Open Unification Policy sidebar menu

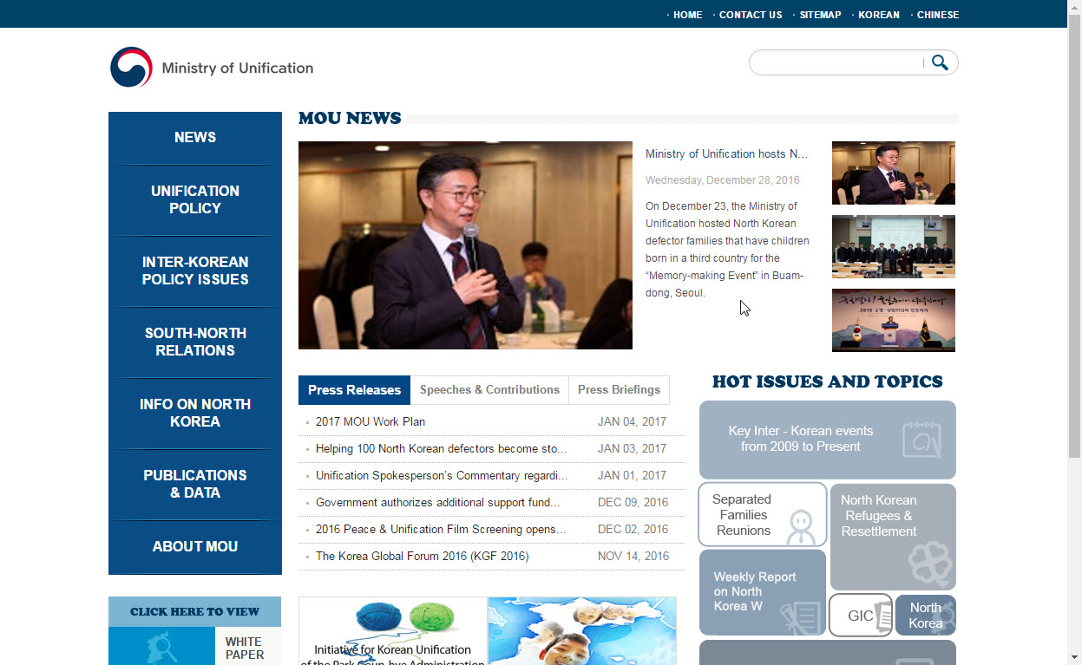pos(195,200)
